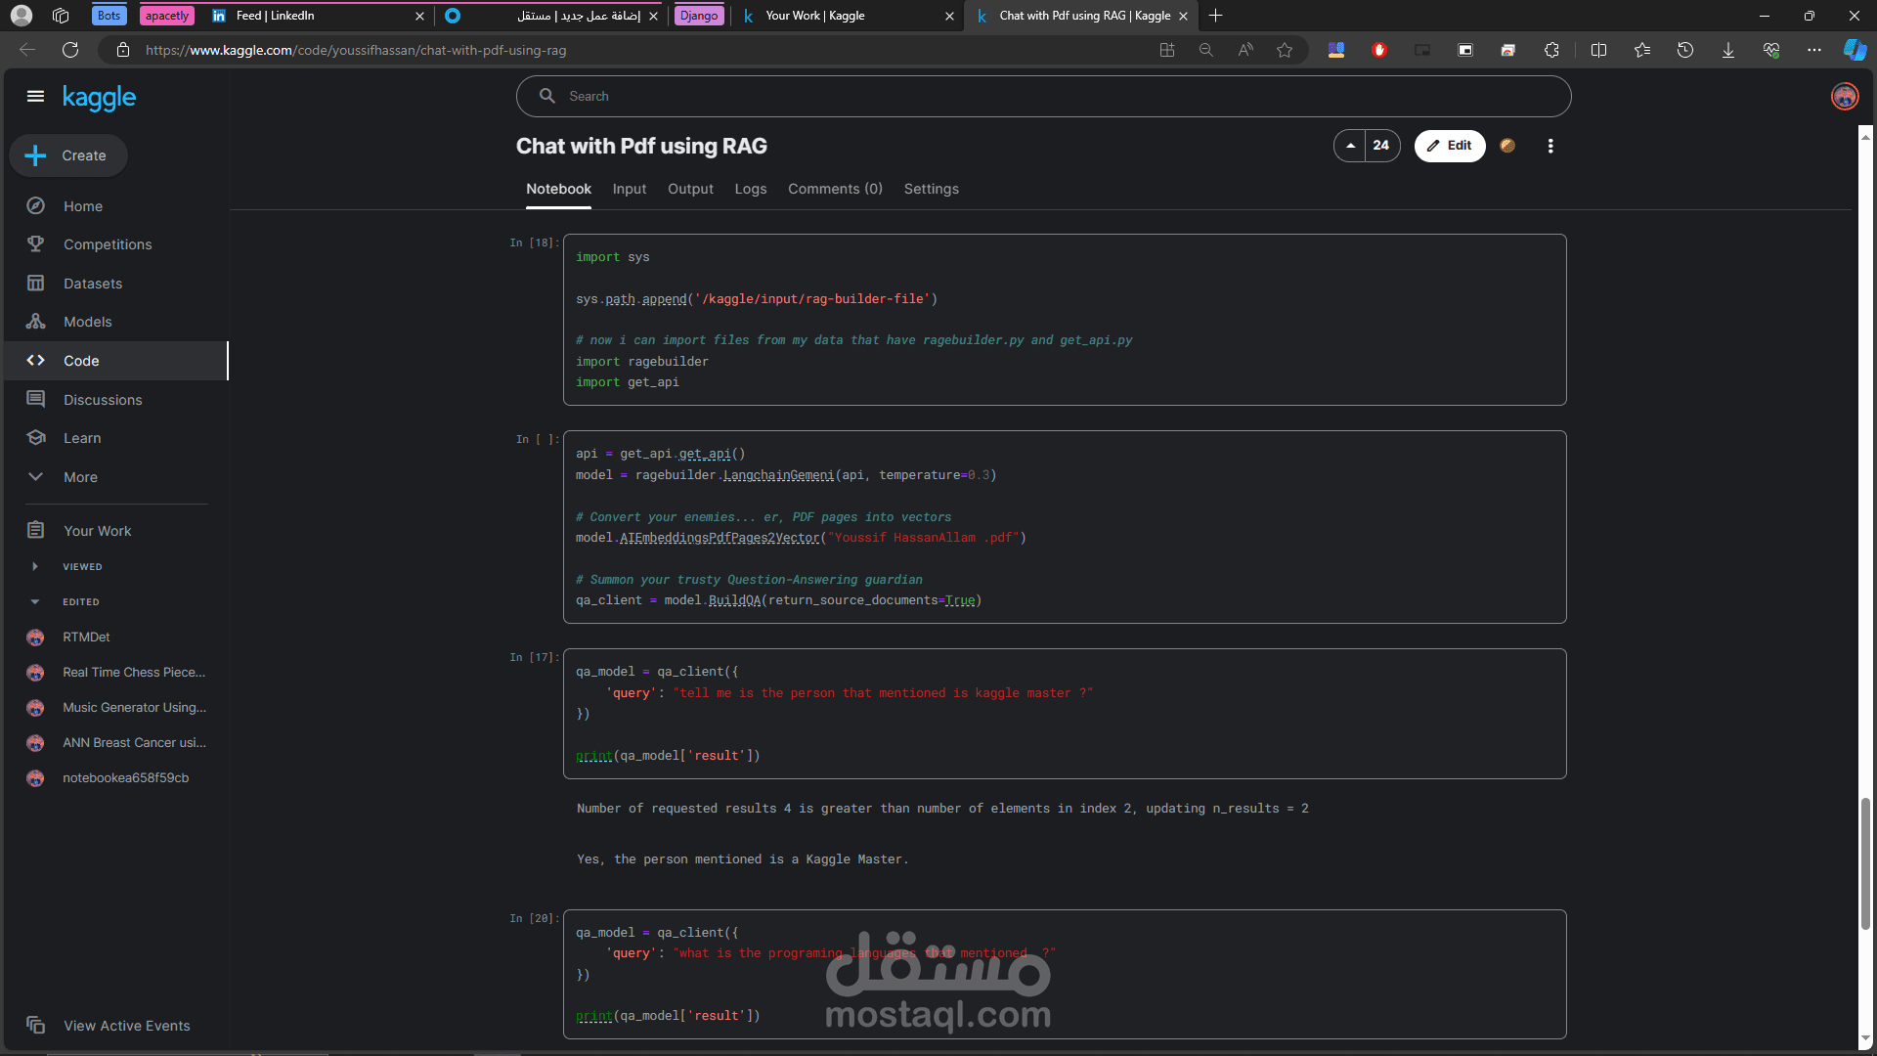The width and height of the screenshot is (1877, 1056).
Task: Switch to the Notebook tab
Action: point(558,189)
